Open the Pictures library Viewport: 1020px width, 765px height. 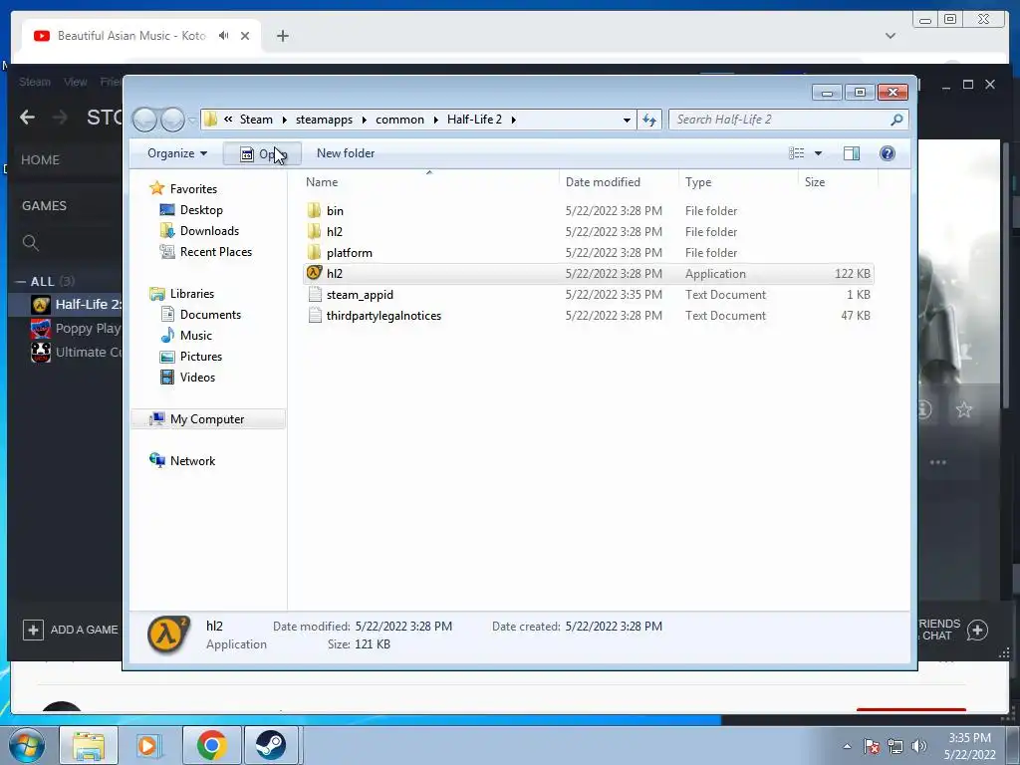(201, 356)
